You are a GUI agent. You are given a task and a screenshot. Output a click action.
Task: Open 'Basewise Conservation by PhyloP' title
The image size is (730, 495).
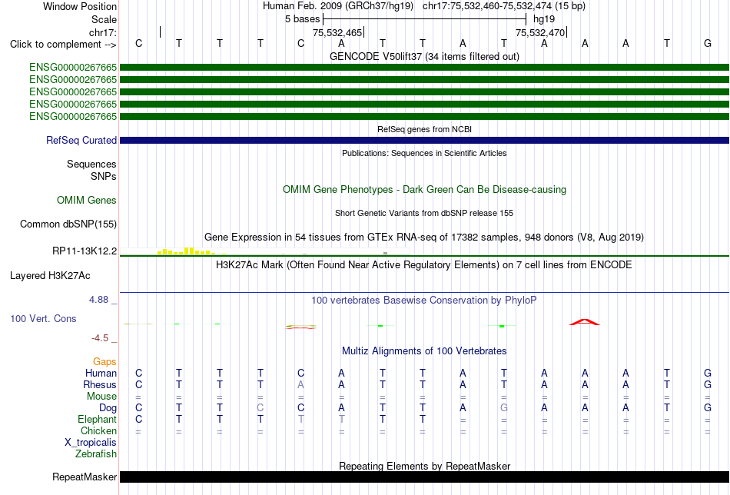(424, 301)
